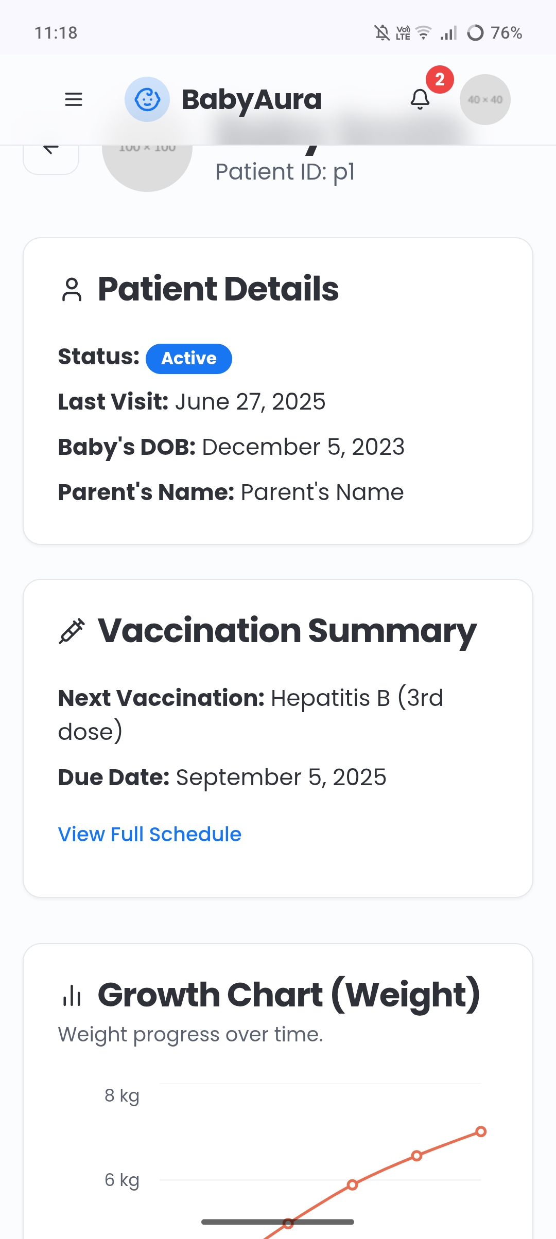Tap the BabyAura baby face logo

[147, 99]
